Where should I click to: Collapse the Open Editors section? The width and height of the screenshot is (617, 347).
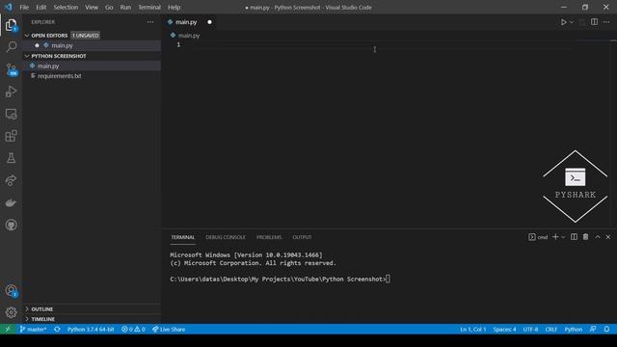pyautogui.click(x=49, y=36)
